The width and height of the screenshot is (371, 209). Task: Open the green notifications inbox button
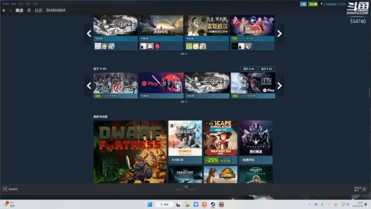point(313,4)
